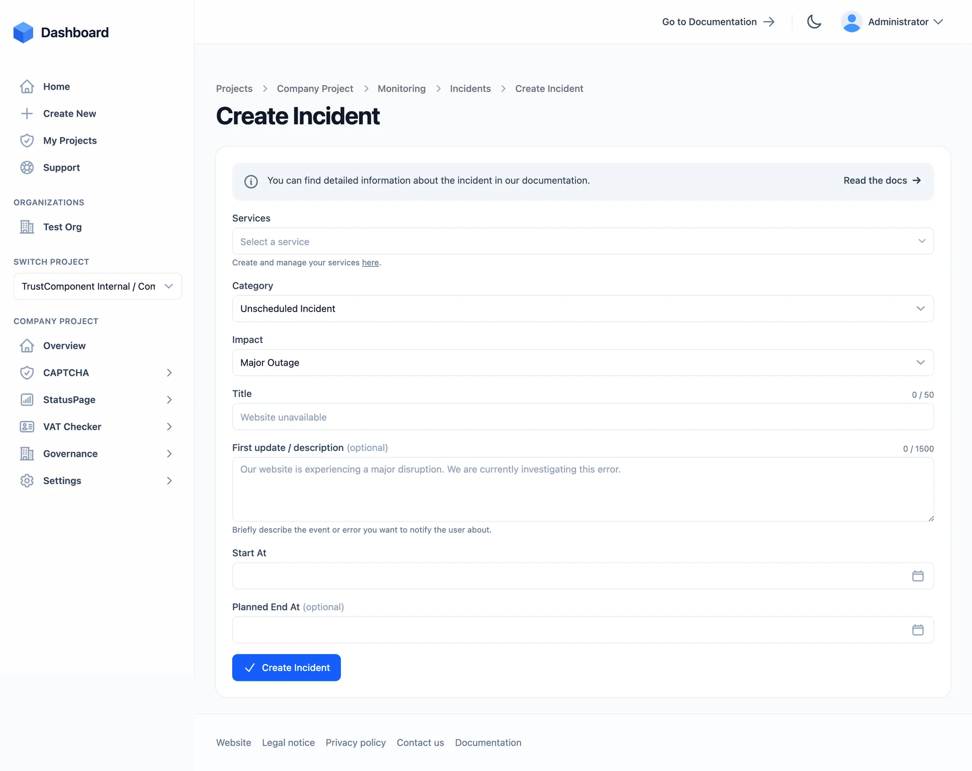Open Overview under Company Project
972x771 pixels.
tap(64, 346)
